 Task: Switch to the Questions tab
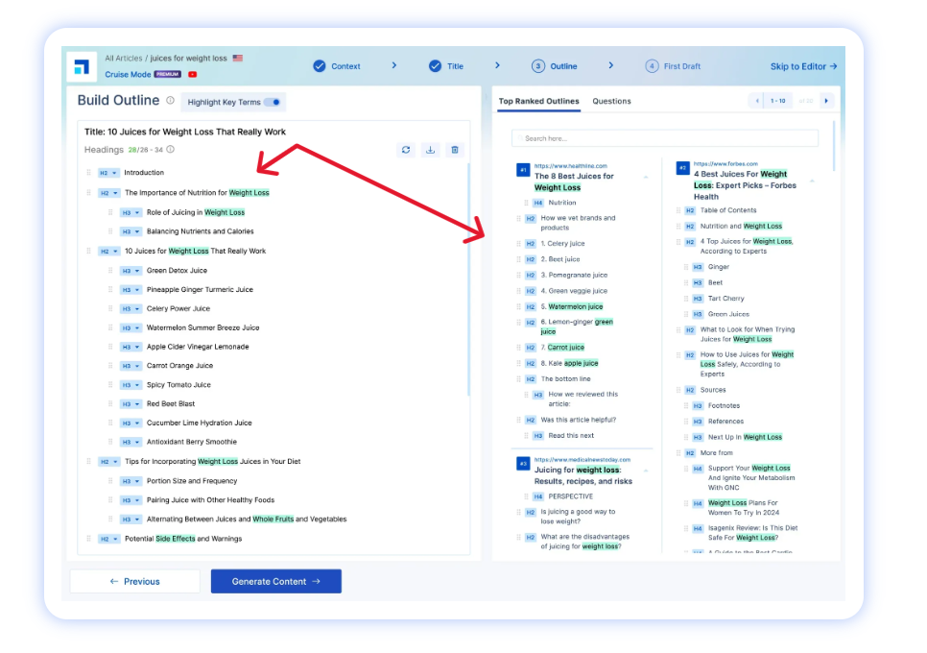pyautogui.click(x=612, y=101)
